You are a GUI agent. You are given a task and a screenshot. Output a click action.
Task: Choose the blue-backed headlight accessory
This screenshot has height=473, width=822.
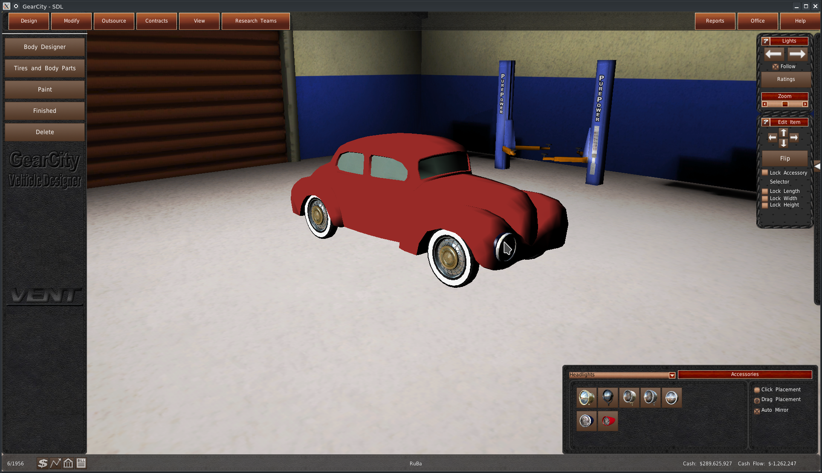click(586, 421)
